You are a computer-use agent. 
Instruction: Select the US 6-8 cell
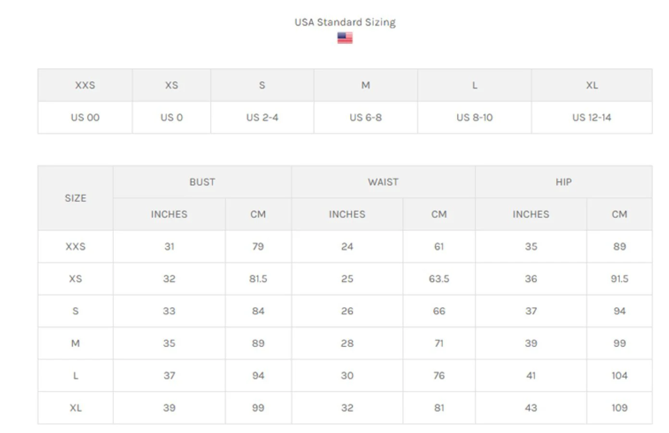click(x=365, y=118)
